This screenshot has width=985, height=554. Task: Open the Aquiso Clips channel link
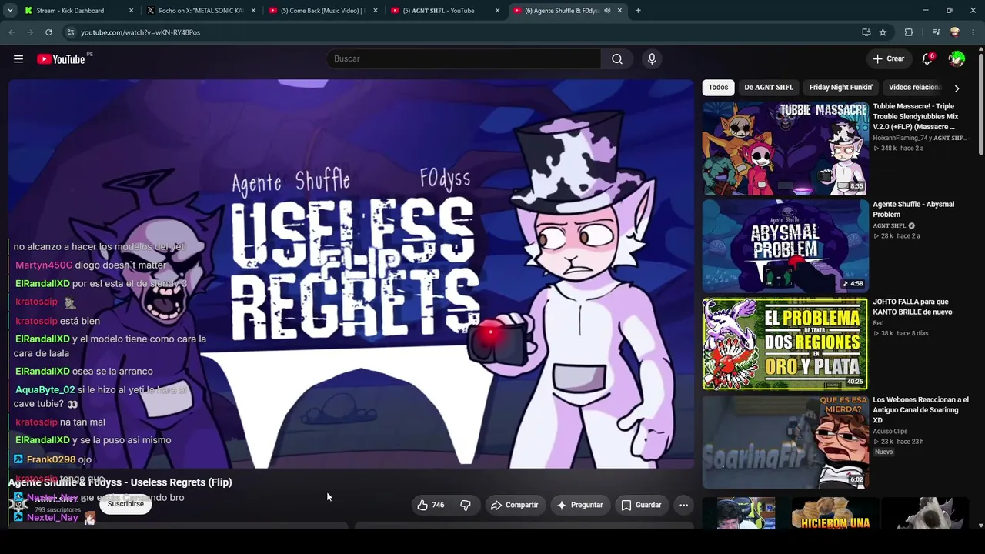(x=890, y=432)
